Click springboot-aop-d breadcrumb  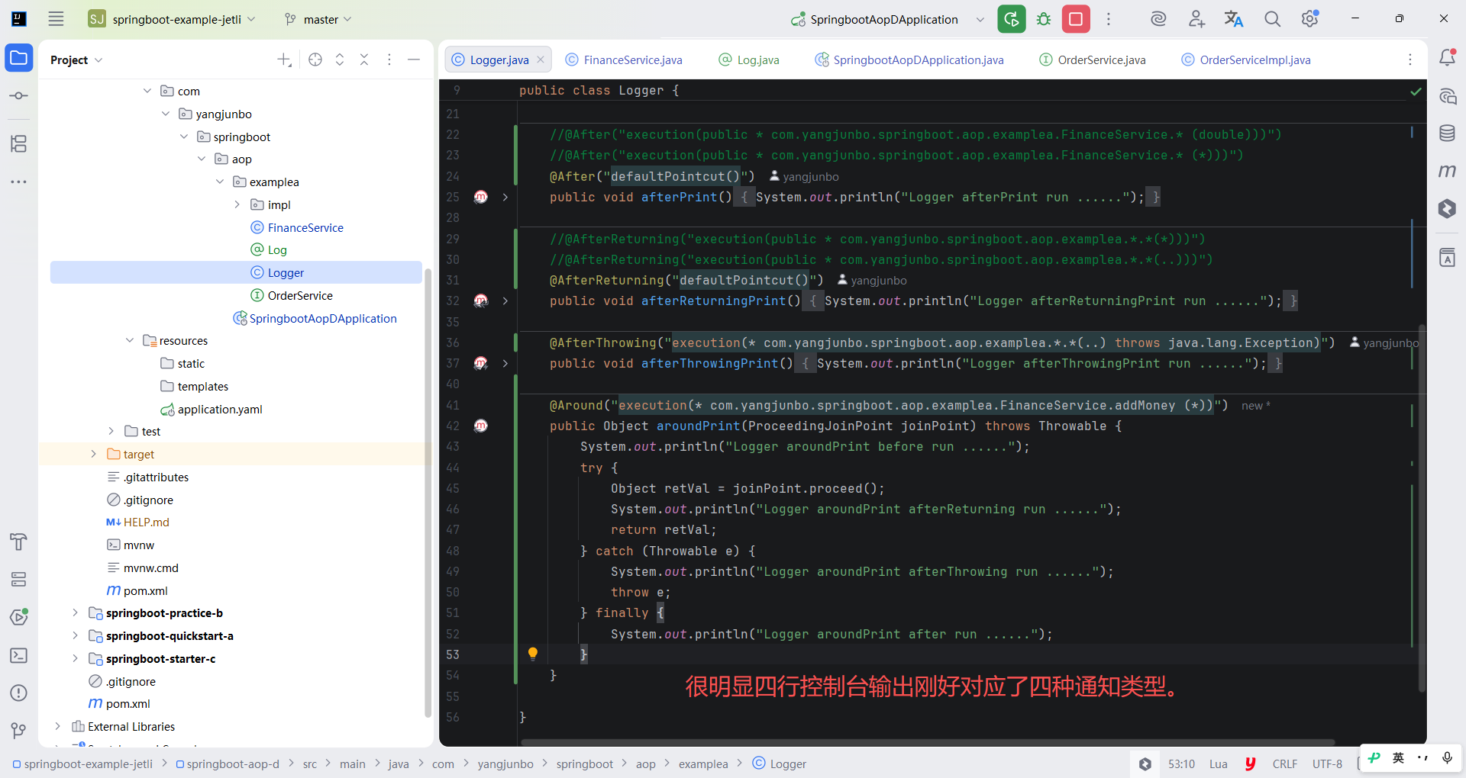click(x=228, y=764)
